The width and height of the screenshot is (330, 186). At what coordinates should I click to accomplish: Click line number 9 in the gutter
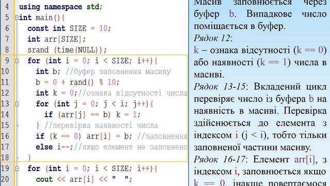(x=7, y=61)
